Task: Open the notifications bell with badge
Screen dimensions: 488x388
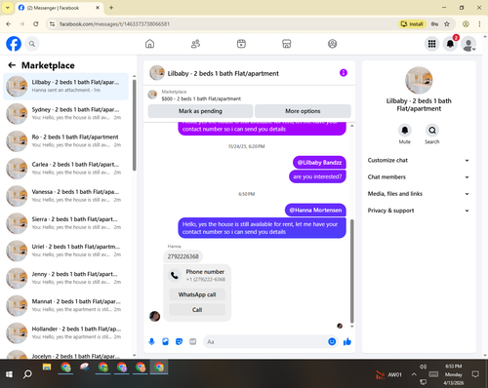Action: pos(450,44)
